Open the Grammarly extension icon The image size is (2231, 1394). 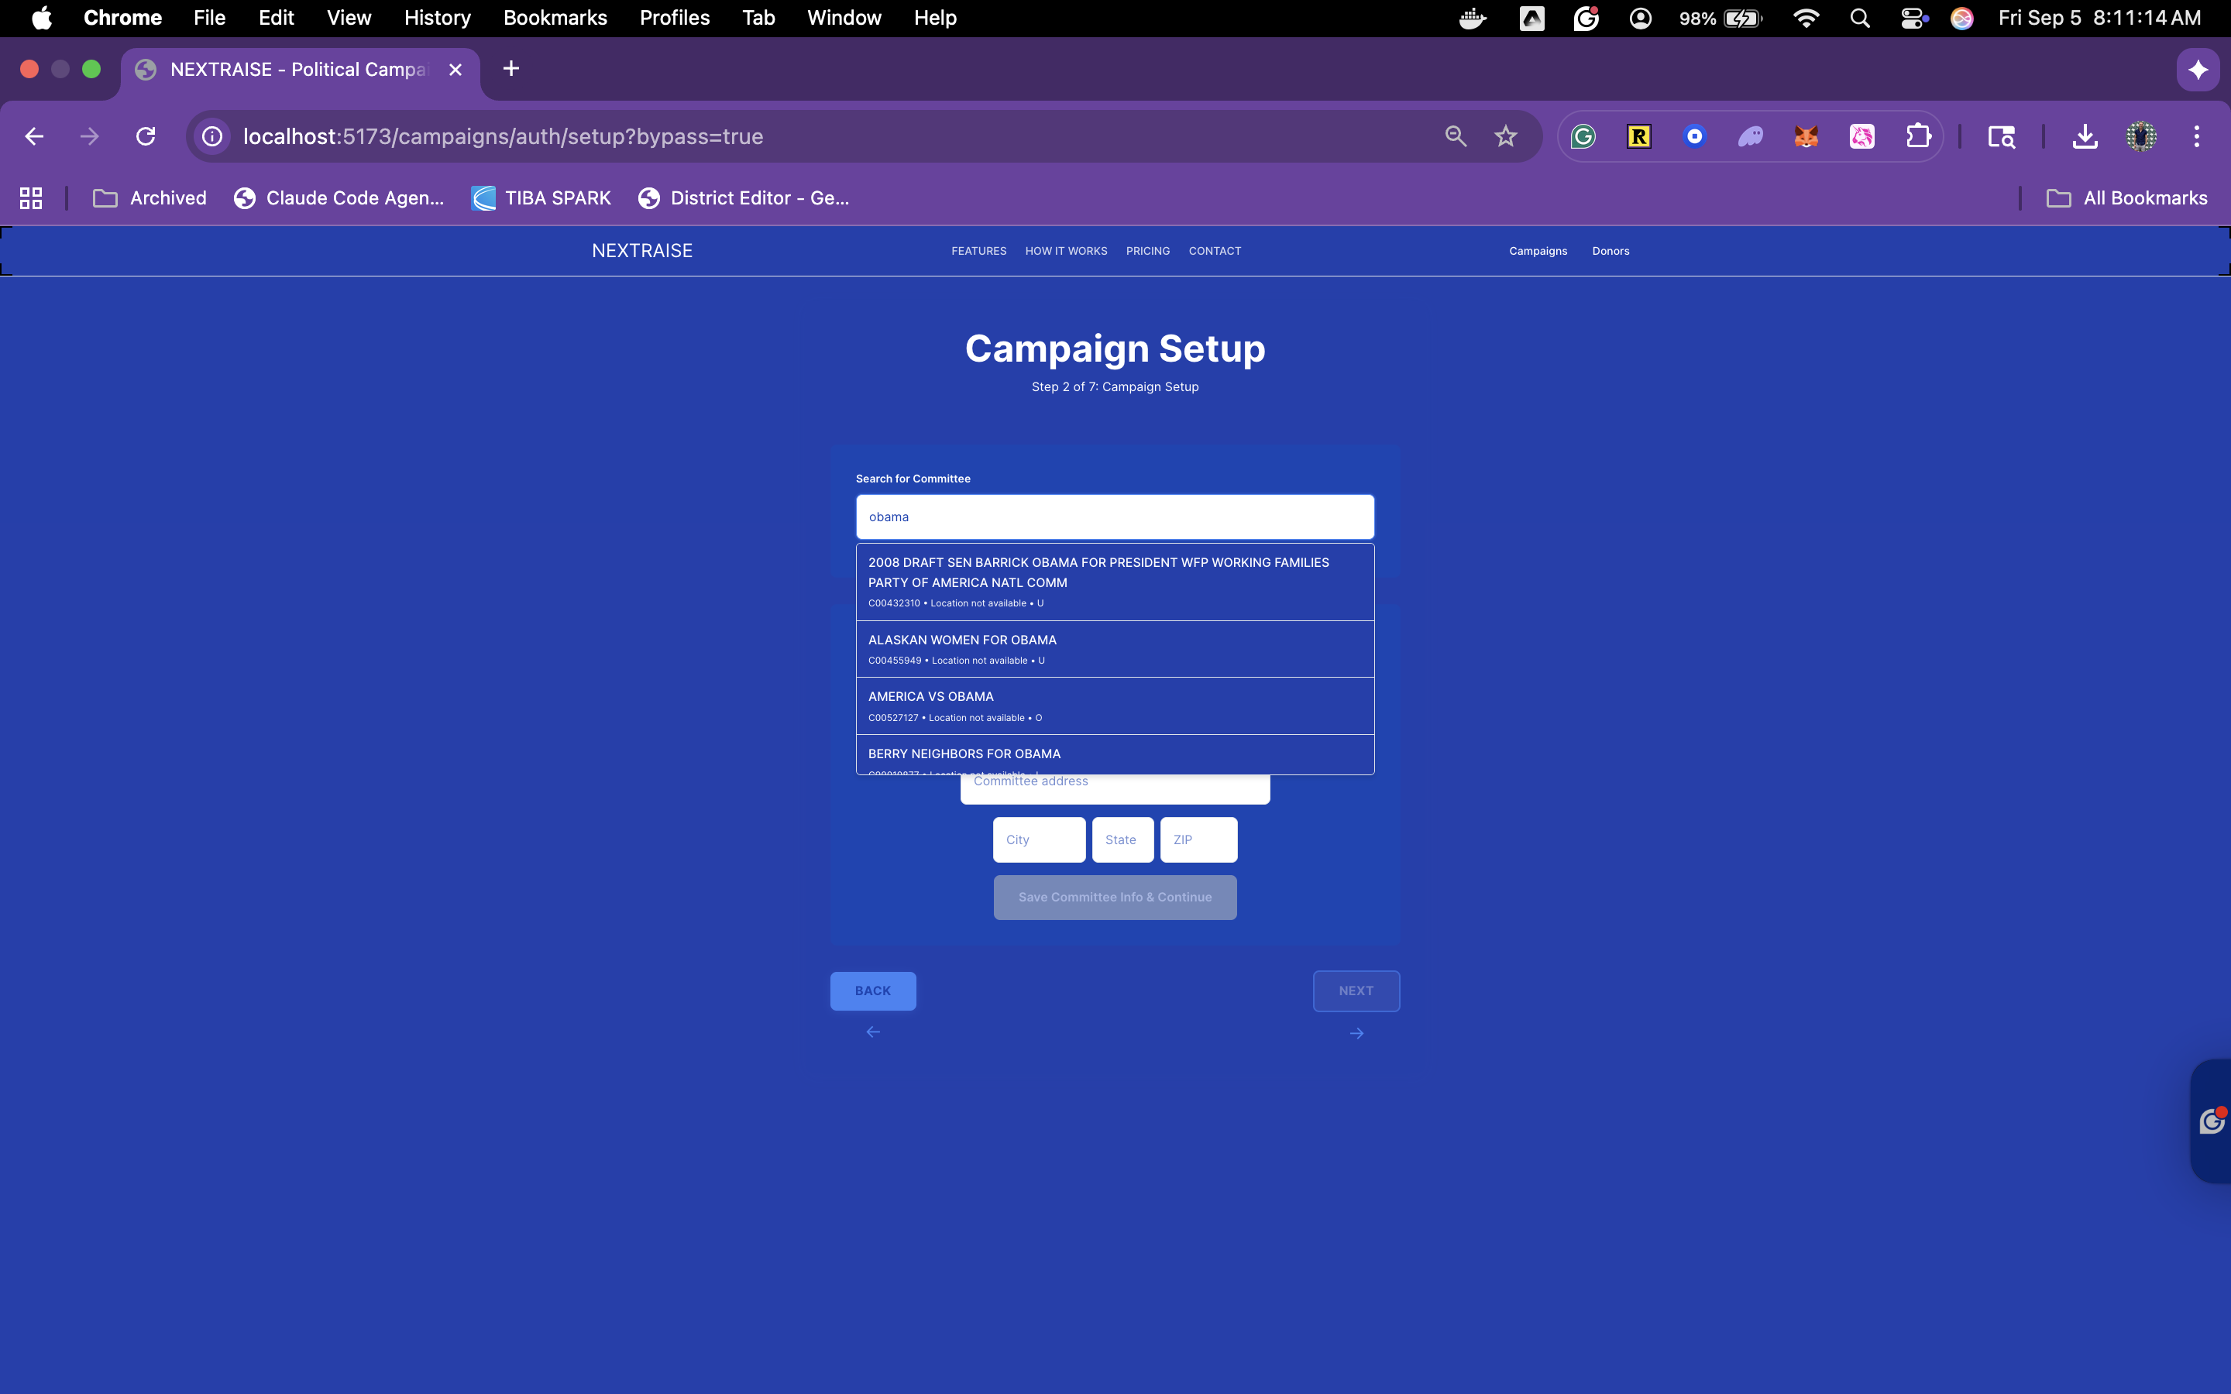[1583, 136]
